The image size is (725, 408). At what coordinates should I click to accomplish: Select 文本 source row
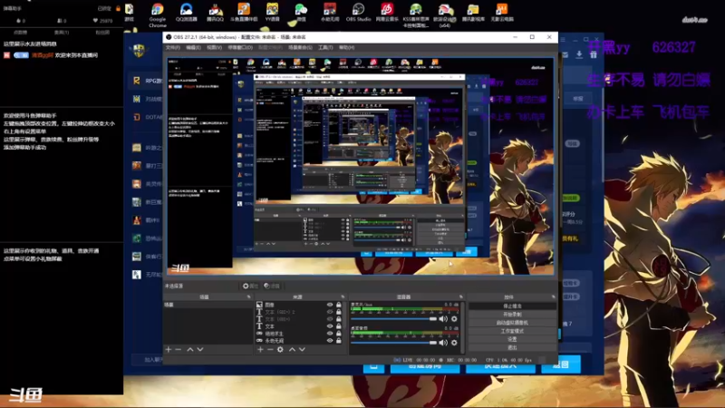(299, 326)
